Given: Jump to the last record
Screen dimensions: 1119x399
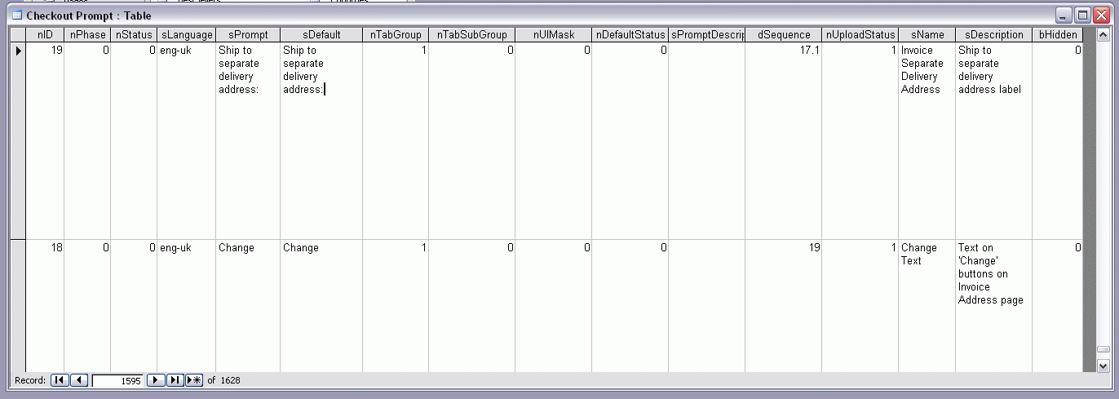Looking at the screenshot, I should [x=175, y=380].
